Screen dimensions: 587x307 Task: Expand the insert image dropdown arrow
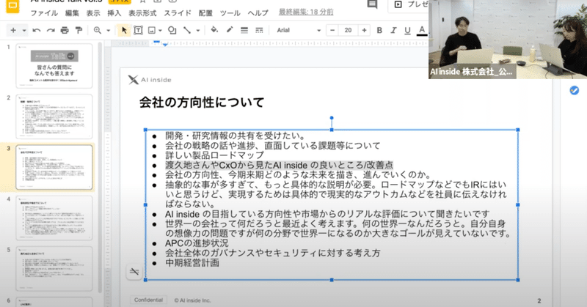[160, 30]
